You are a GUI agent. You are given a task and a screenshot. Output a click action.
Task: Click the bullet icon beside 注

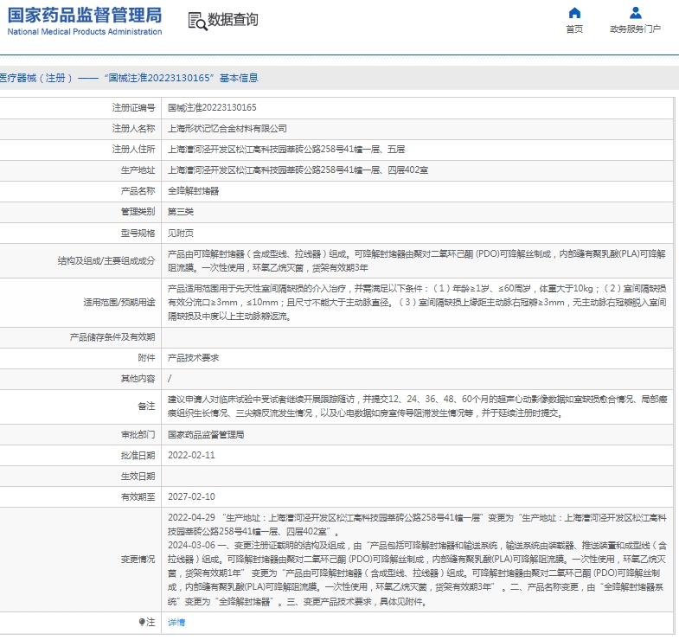point(142,622)
